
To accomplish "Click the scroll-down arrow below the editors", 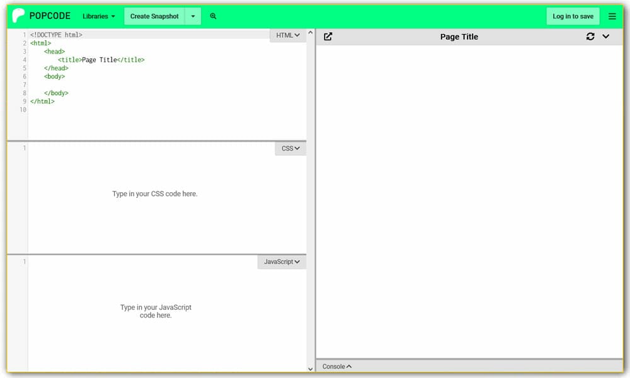I will [310, 369].
